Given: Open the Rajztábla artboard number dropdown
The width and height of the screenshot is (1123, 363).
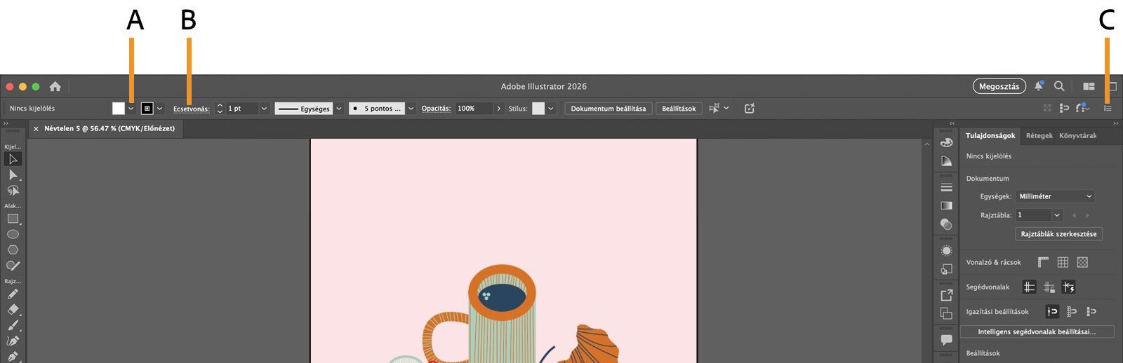Looking at the screenshot, I should pos(1057,215).
